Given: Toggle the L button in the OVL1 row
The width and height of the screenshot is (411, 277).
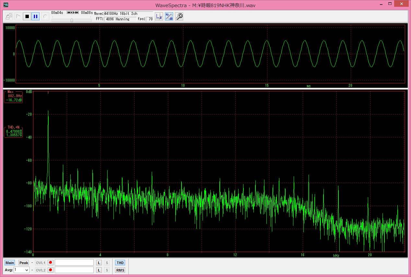Looking at the screenshot, I should [x=99, y=263].
